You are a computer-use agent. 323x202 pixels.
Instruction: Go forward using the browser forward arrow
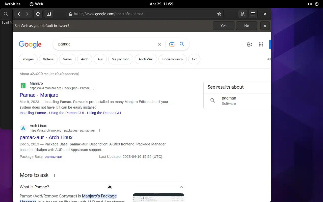(28, 14)
